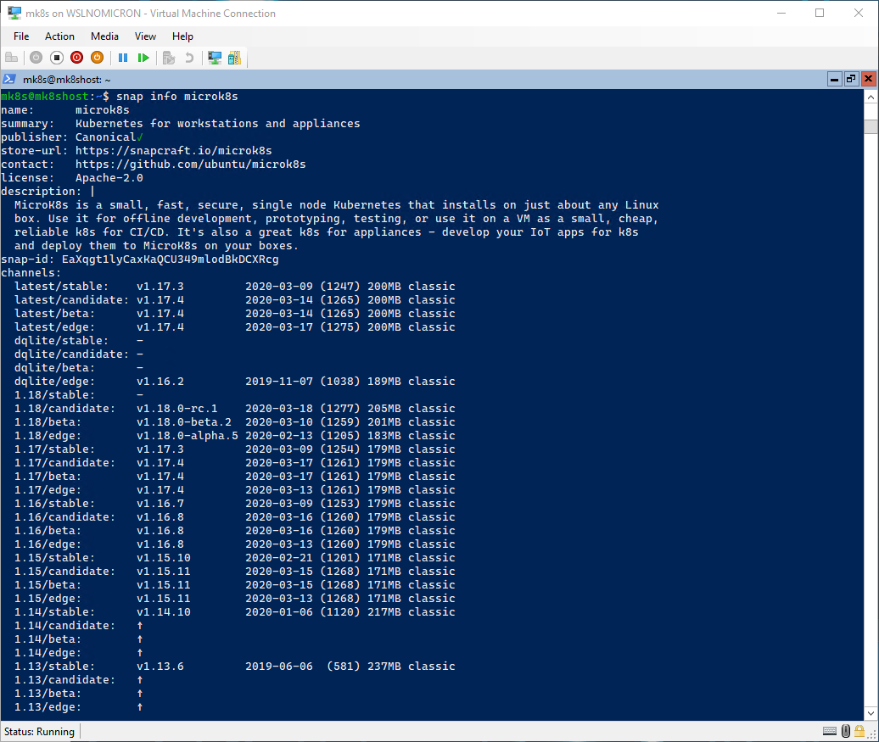Open the File menu
This screenshot has width=879, height=742.
21,36
